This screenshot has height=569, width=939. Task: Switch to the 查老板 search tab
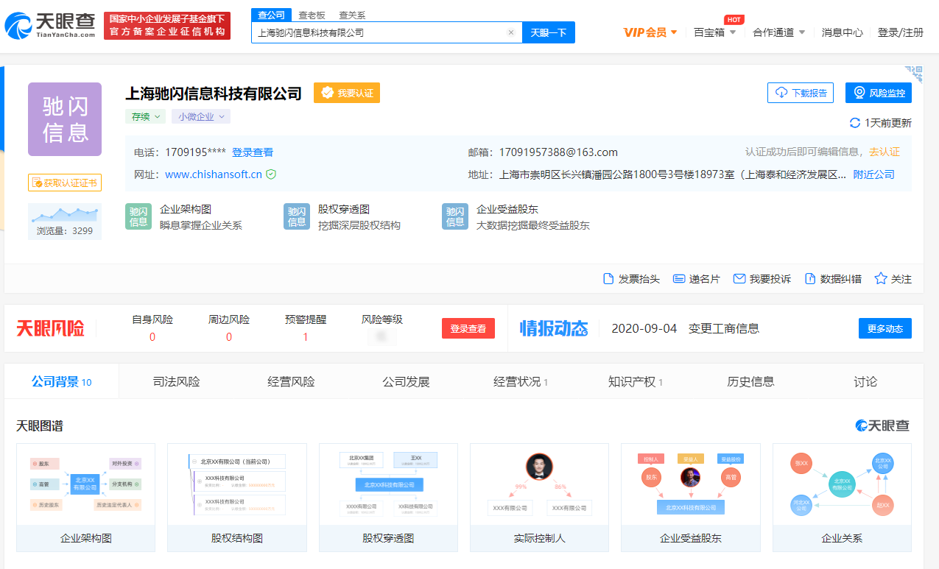click(312, 15)
